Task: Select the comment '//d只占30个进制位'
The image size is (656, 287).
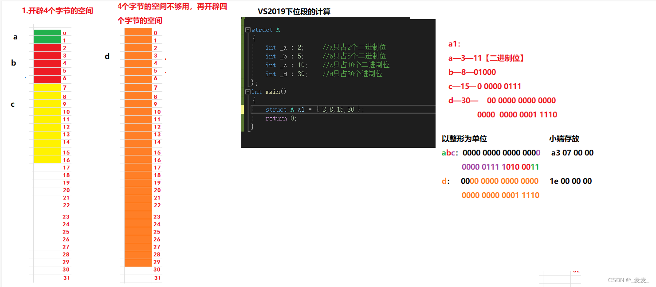Action: (x=353, y=74)
